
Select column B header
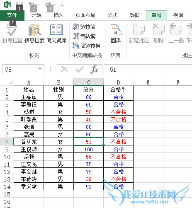[x=58, y=82]
